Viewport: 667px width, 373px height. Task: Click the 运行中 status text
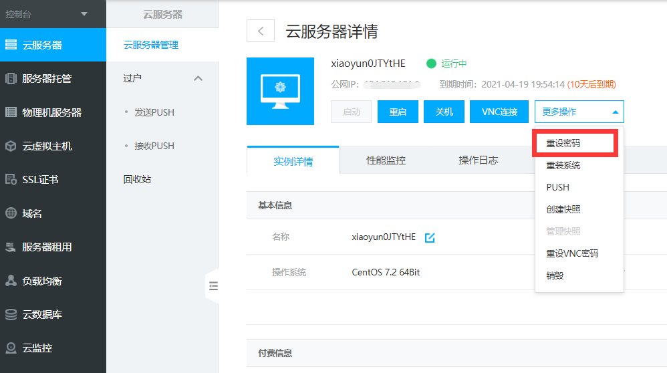[x=454, y=64]
